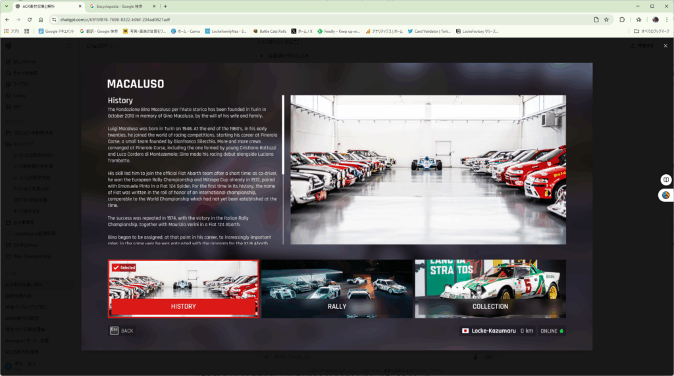
Task: Open a new browser tab
Action: (x=165, y=6)
